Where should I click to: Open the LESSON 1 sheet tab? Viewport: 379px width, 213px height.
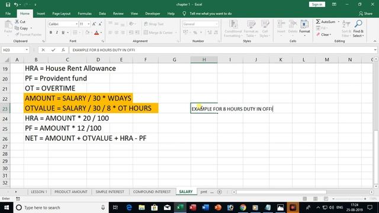coord(39,192)
